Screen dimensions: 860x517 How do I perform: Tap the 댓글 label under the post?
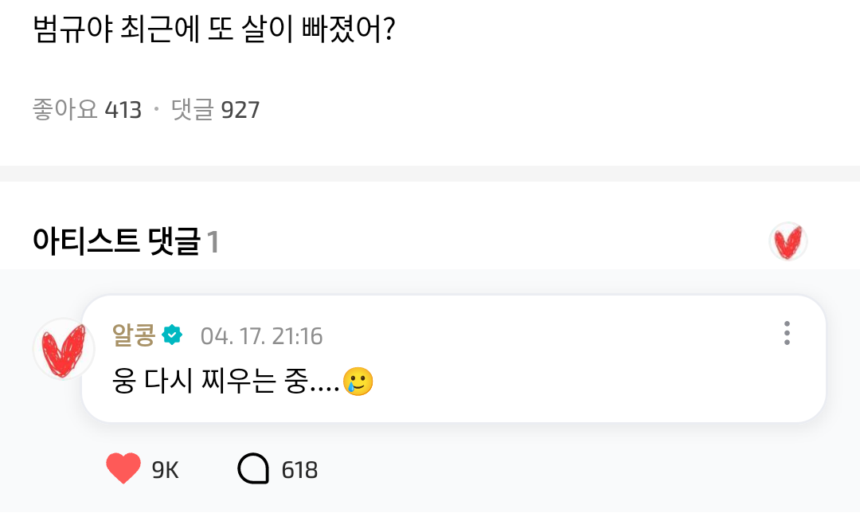point(193,110)
